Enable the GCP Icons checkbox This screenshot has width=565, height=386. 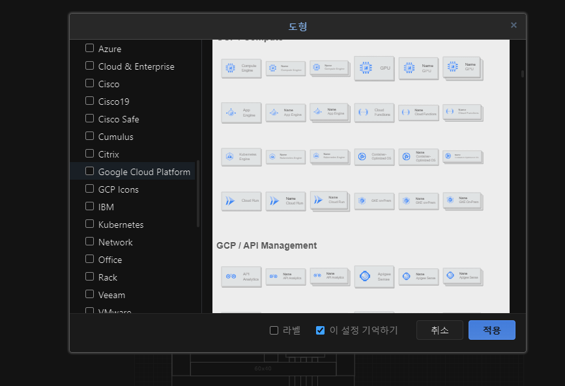(89, 189)
